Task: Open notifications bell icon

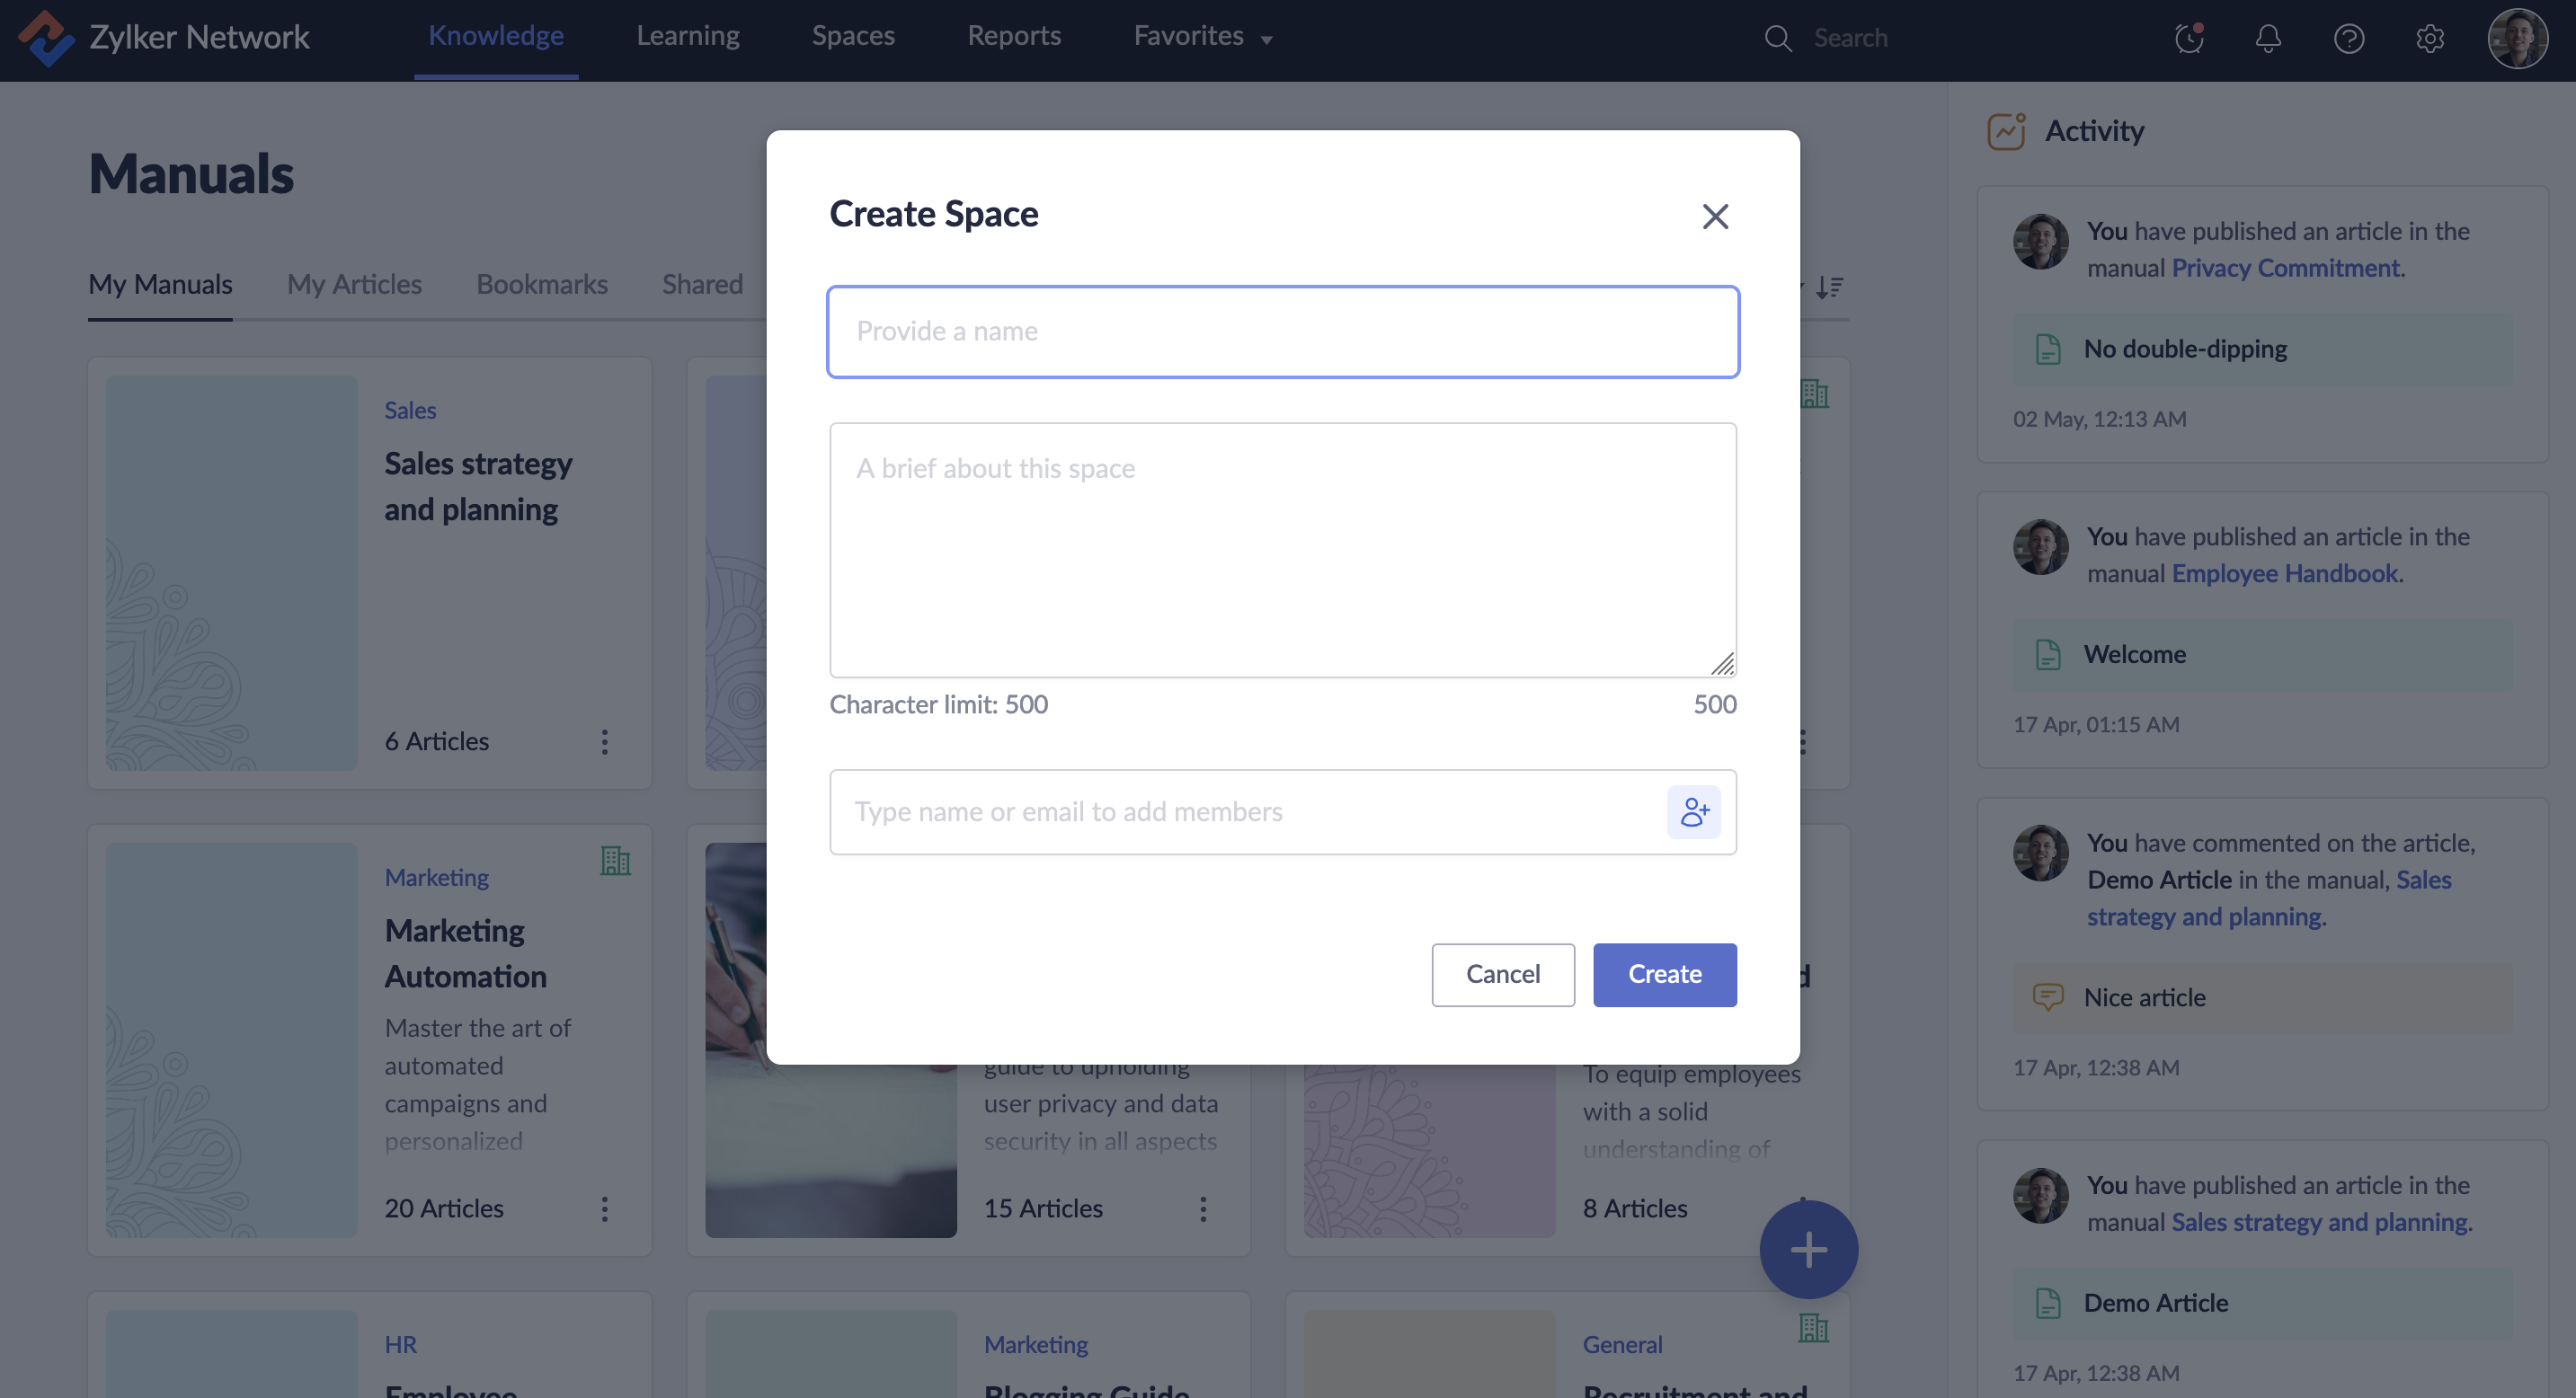Action: click(x=2268, y=38)
